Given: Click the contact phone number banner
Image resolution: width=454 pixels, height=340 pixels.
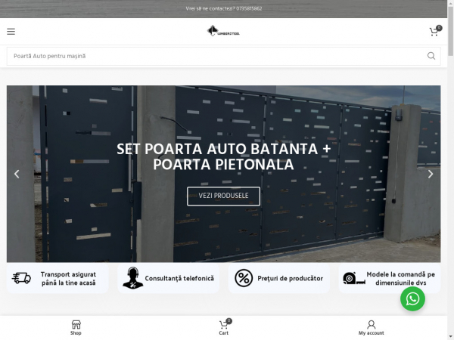Looking at the screenshot, I should tap(224, 8).
